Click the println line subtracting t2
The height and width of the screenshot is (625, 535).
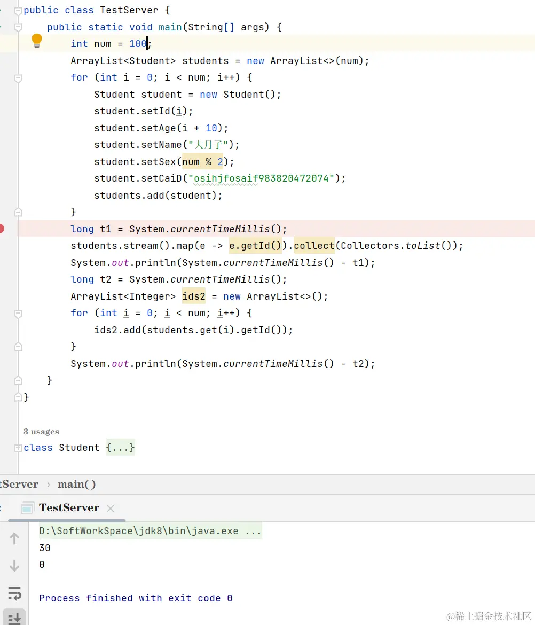click(x=223, y=364)
